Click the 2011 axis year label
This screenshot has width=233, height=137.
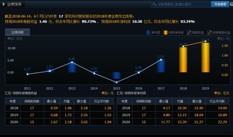27,89
